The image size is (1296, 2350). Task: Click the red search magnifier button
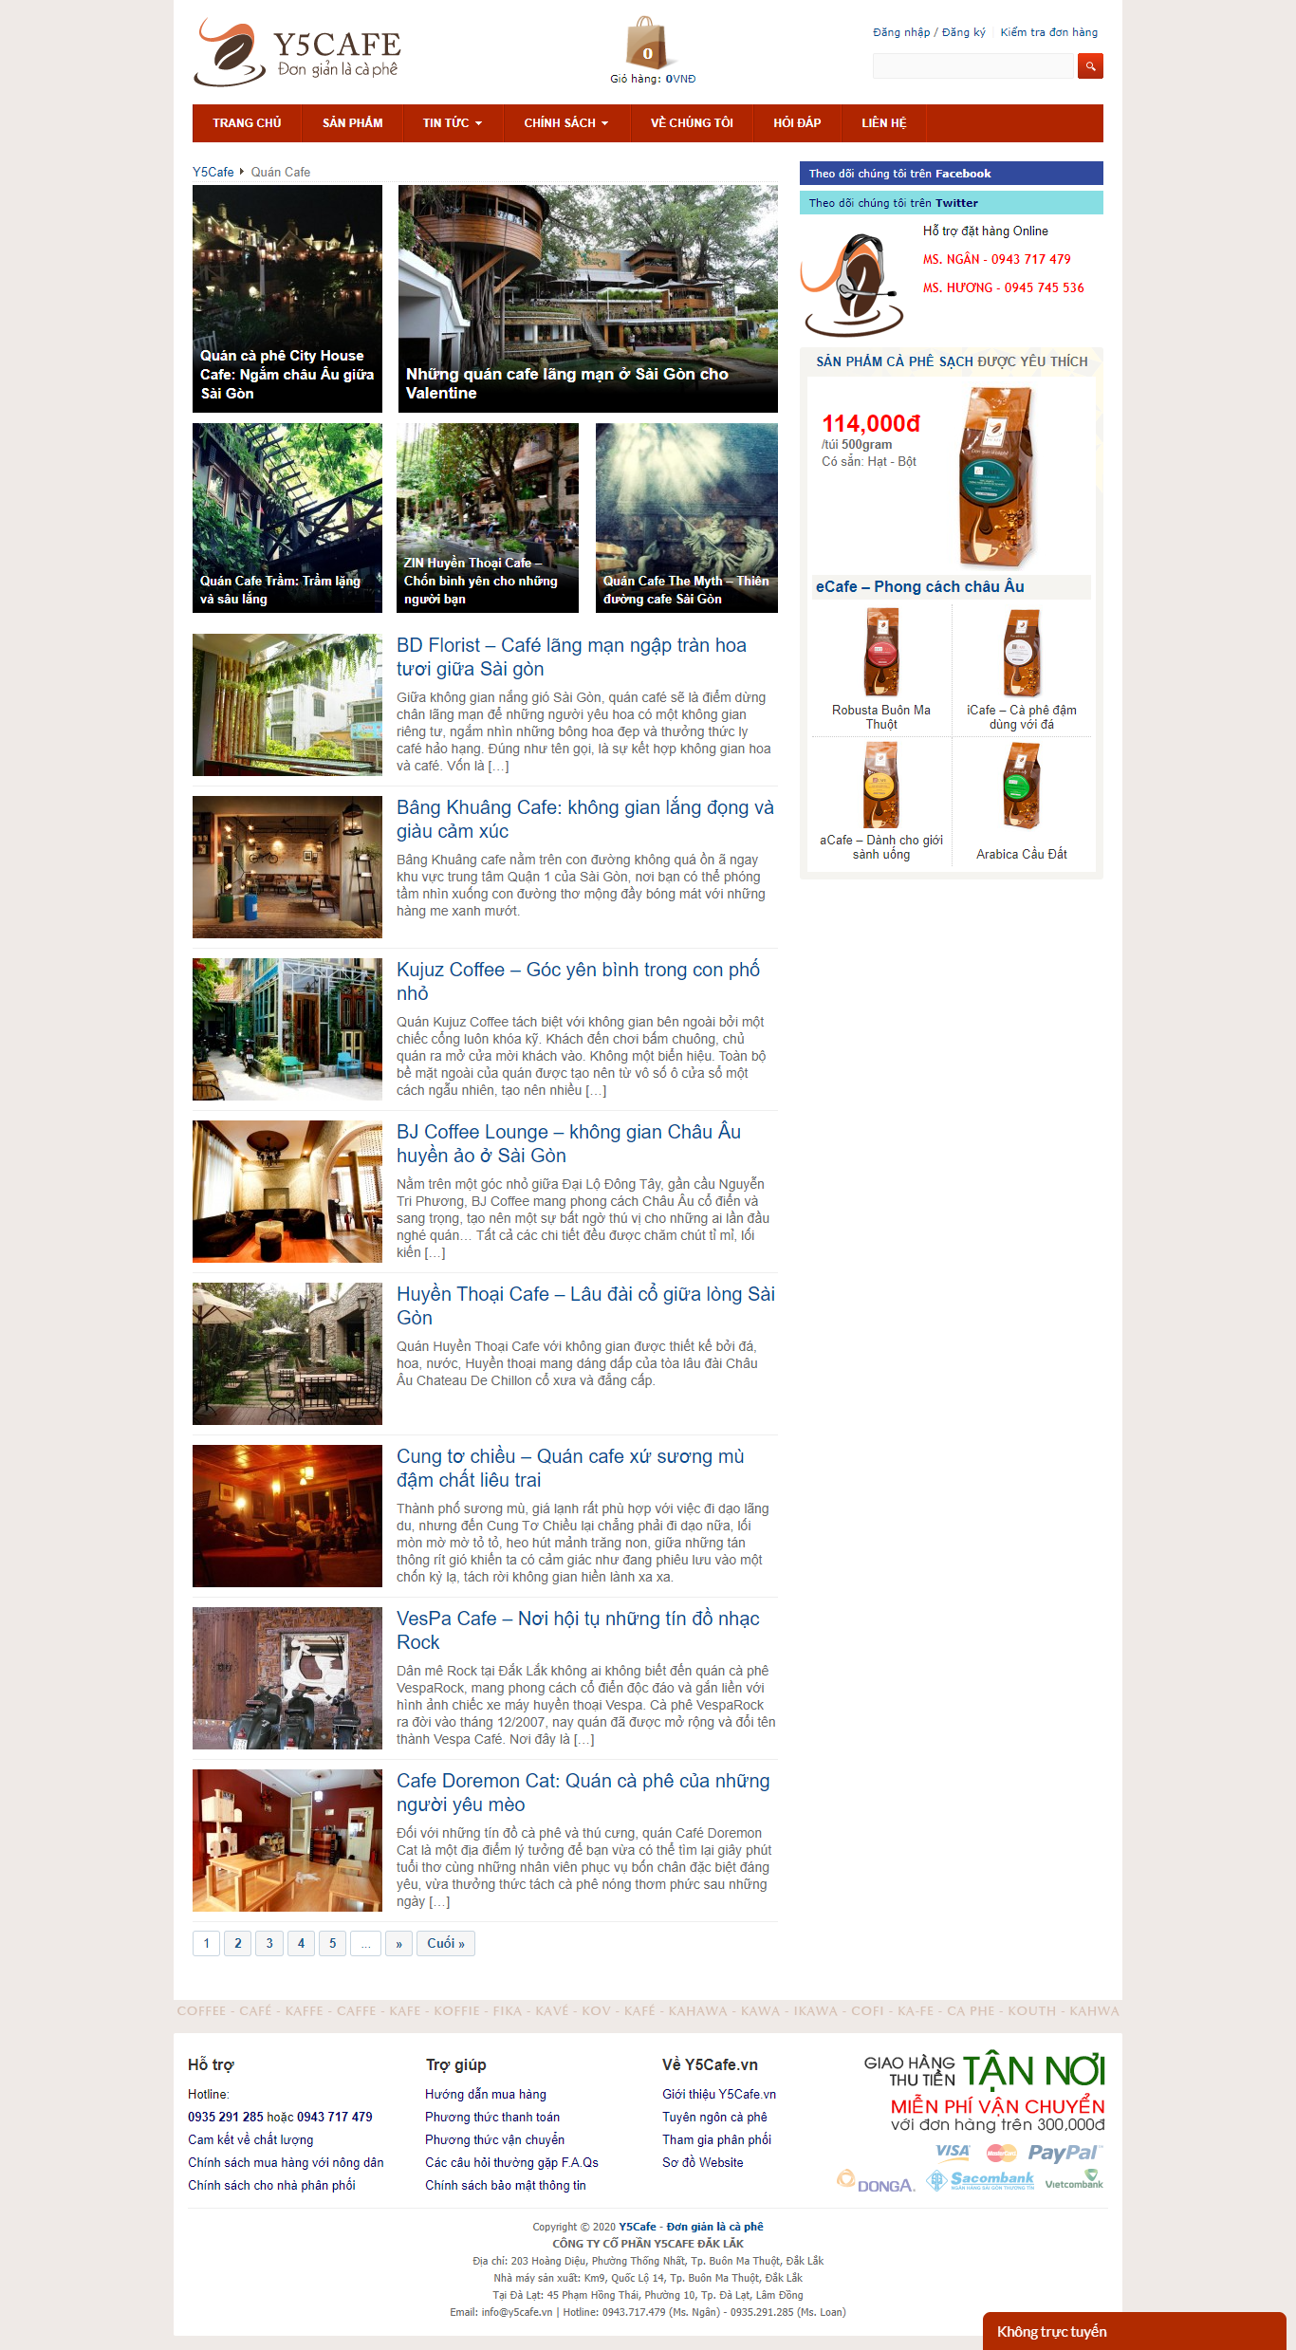click(1090, 65)
